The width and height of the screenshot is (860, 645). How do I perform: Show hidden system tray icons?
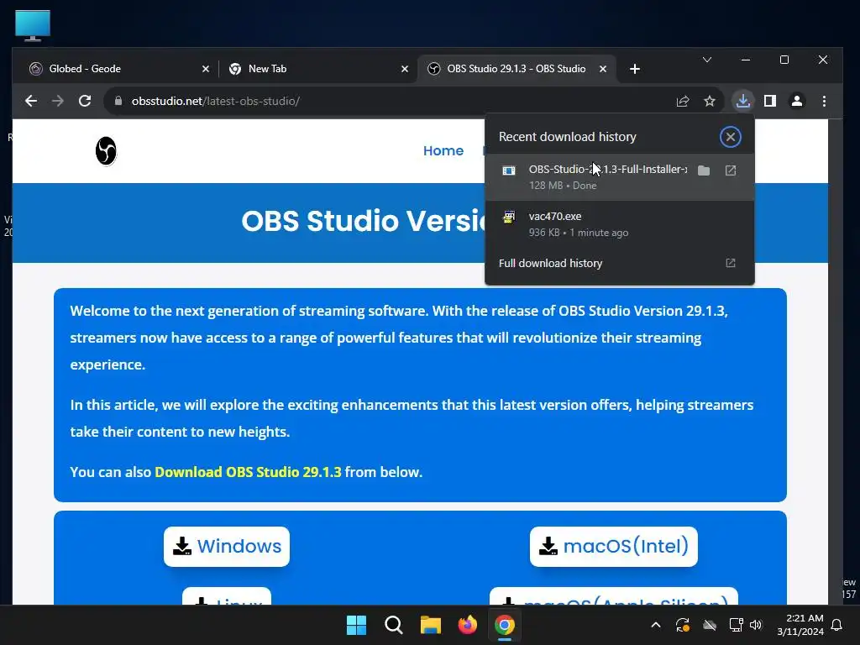pyautogui.click(x=655, y=625)
